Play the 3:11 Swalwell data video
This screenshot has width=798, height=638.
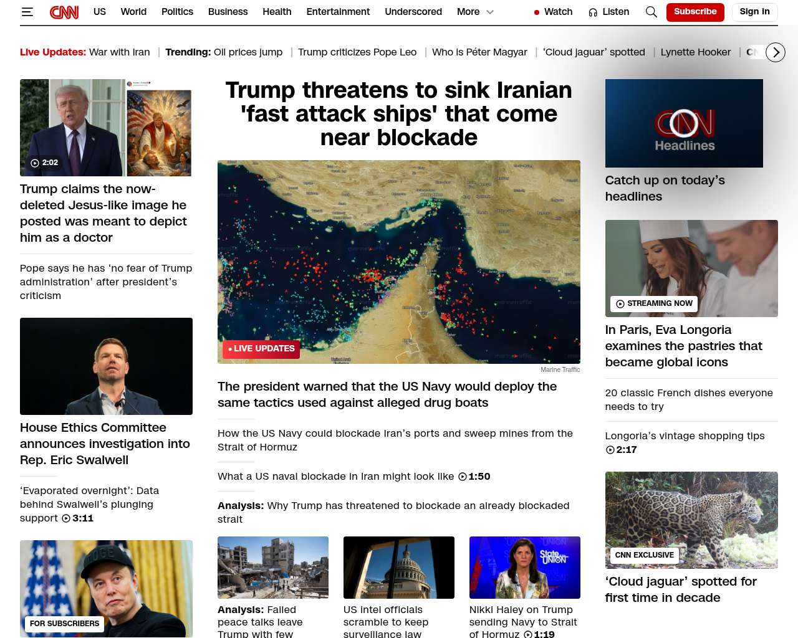coord(77,518)
